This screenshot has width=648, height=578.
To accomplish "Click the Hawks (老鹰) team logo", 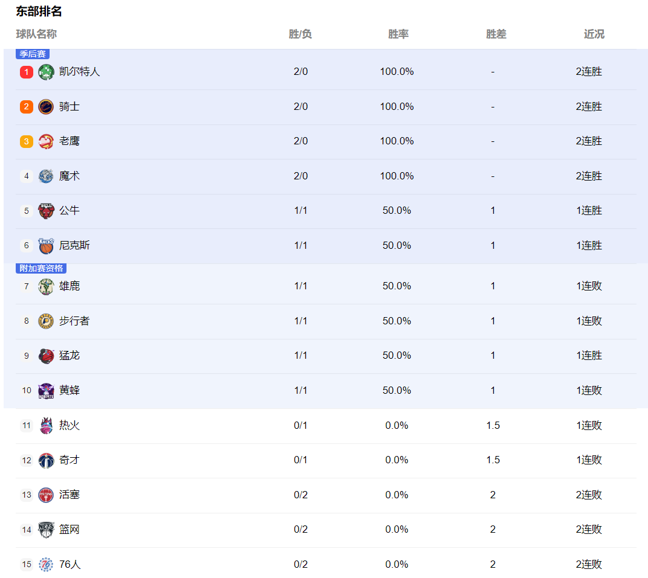I will [46, 141].
